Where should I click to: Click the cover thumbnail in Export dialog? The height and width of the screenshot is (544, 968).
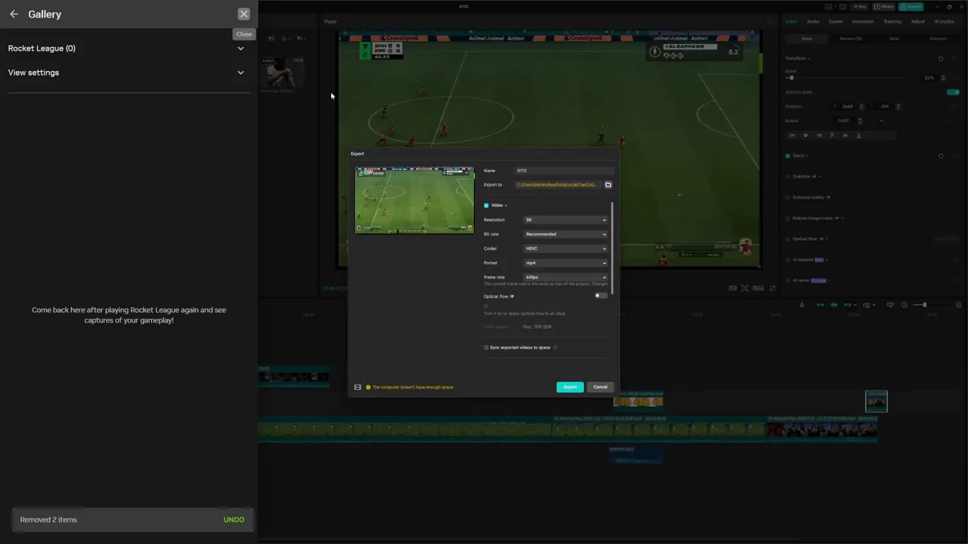(x=414, y=200)
